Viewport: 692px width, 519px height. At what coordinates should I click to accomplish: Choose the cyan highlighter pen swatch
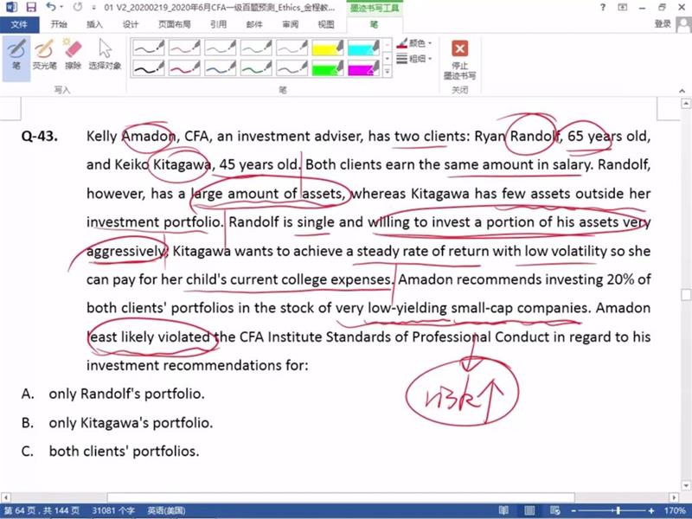pyautogui.click(x=363, y=46)
